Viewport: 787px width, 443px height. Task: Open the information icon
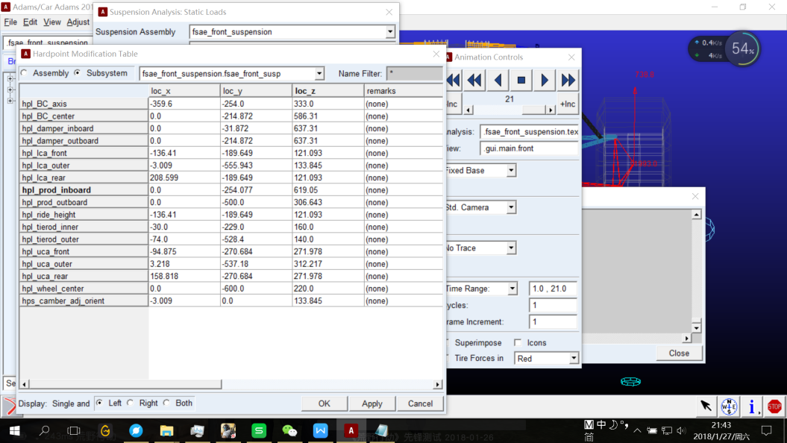pos(751,406)
